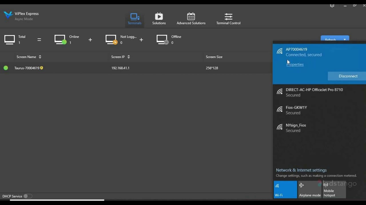
Task: Open the settings gear in title bar
Action: (332, 5)
